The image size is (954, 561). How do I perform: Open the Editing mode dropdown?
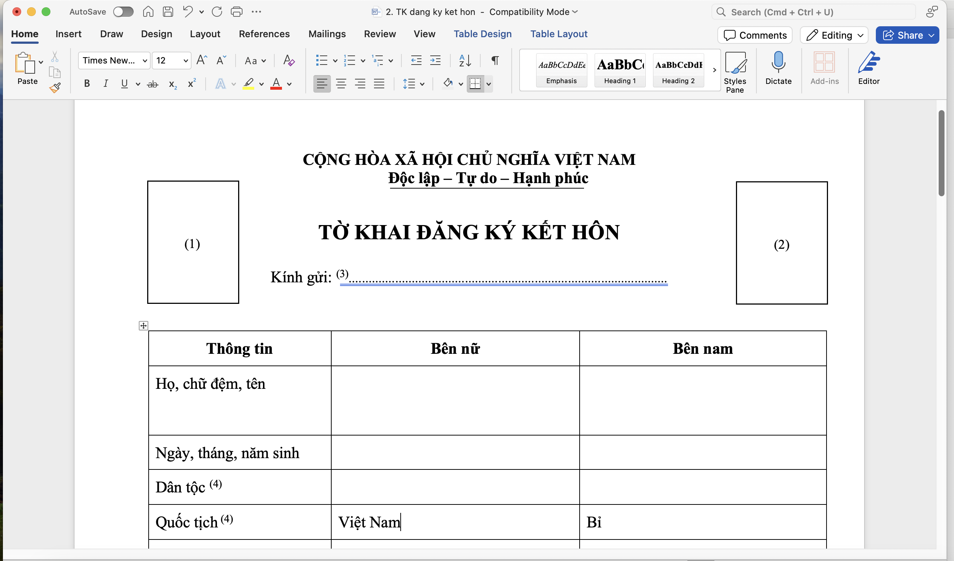coord(833,35)
